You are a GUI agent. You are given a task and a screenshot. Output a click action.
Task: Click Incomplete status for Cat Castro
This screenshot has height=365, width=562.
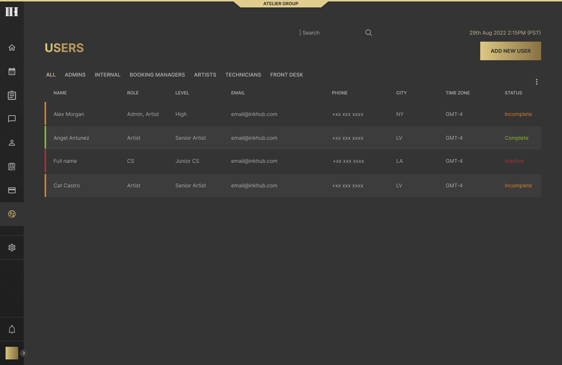pos(518,185)
